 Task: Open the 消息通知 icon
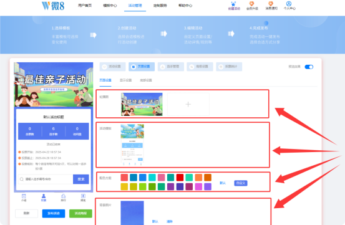(271, 4)
